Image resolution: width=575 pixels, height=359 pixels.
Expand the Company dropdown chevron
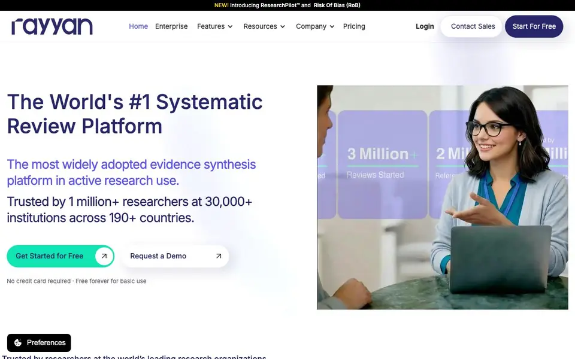click(x=332, y=26)
